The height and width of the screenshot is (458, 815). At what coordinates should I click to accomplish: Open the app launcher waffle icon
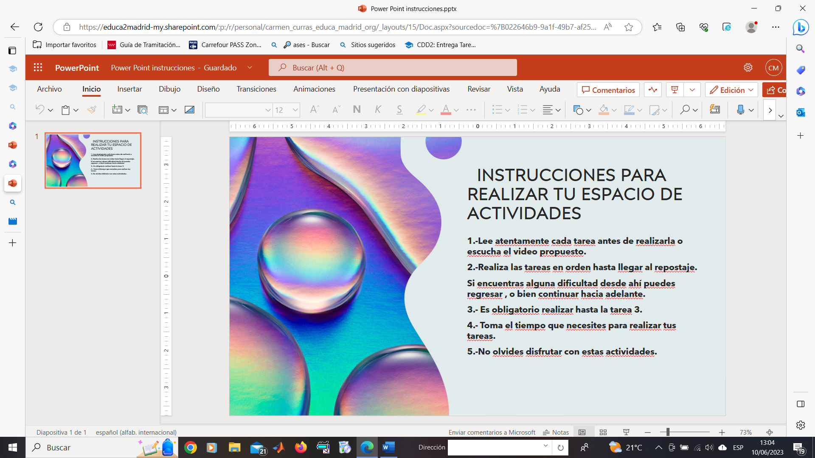pyautogui.click(x=38, y=67)
